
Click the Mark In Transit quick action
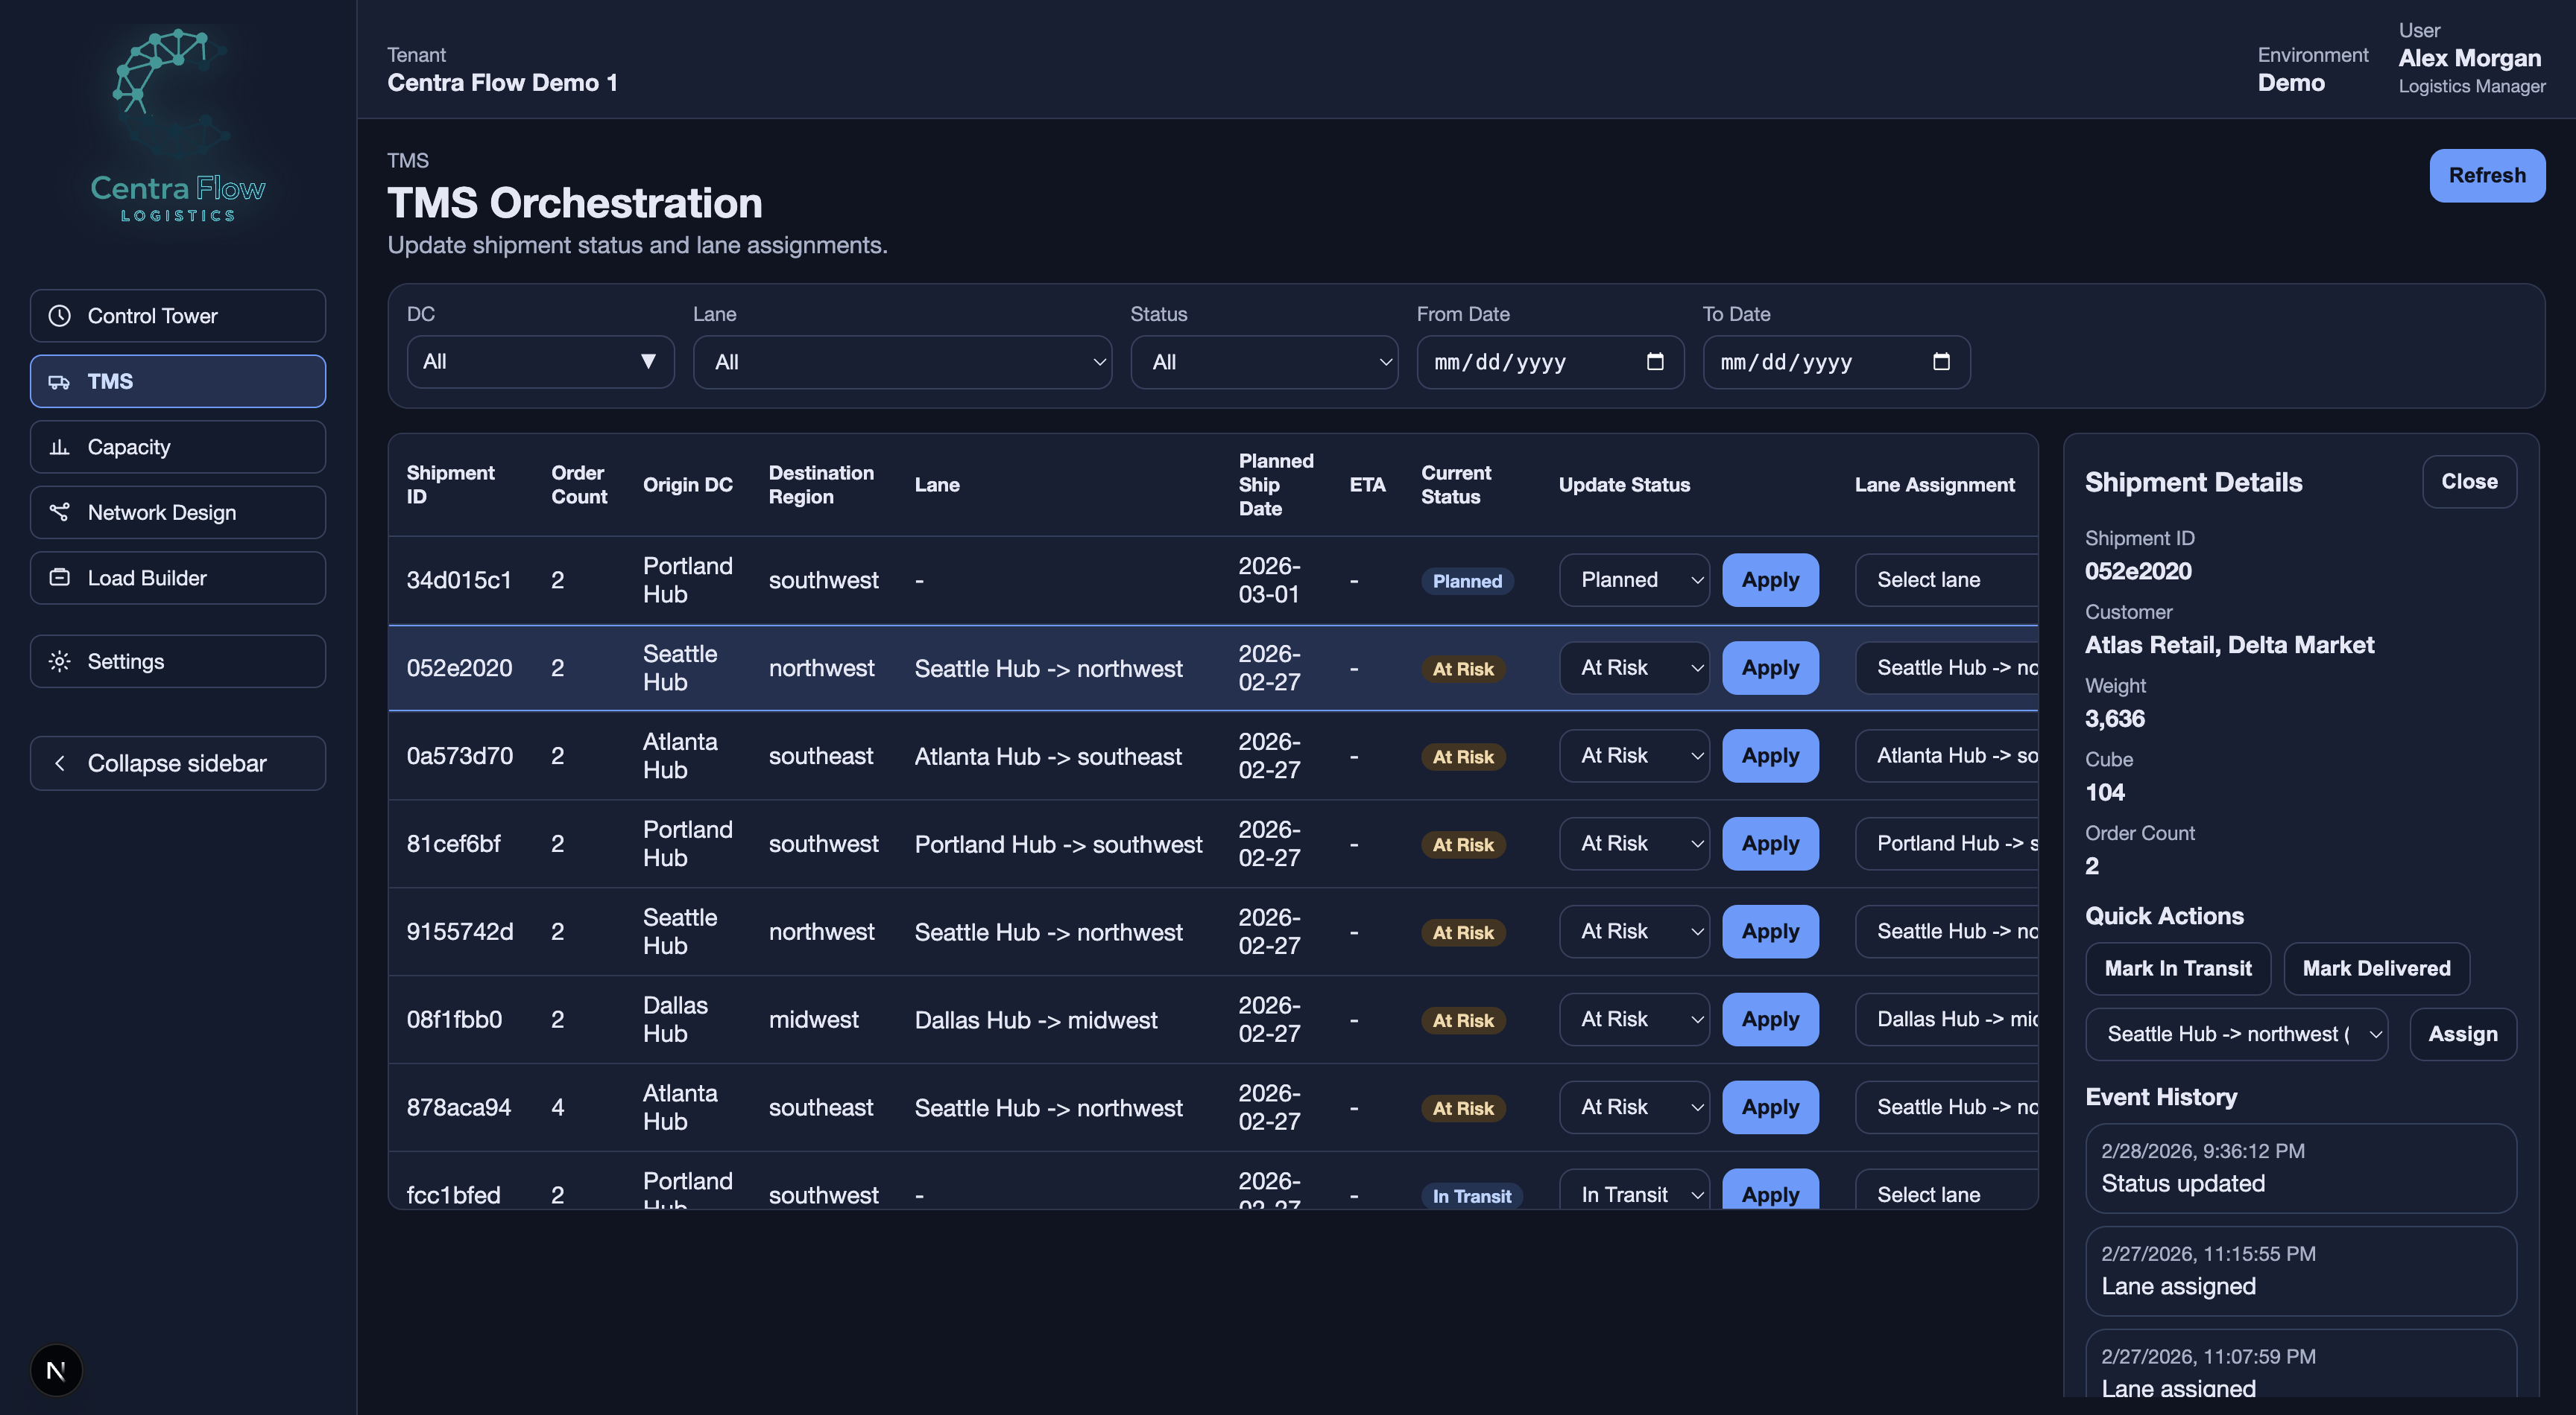coord(2177,968)
